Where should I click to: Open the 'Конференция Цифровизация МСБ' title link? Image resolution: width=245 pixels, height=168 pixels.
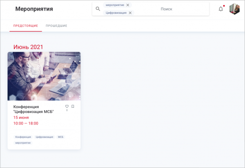click(x=33, y=109)
